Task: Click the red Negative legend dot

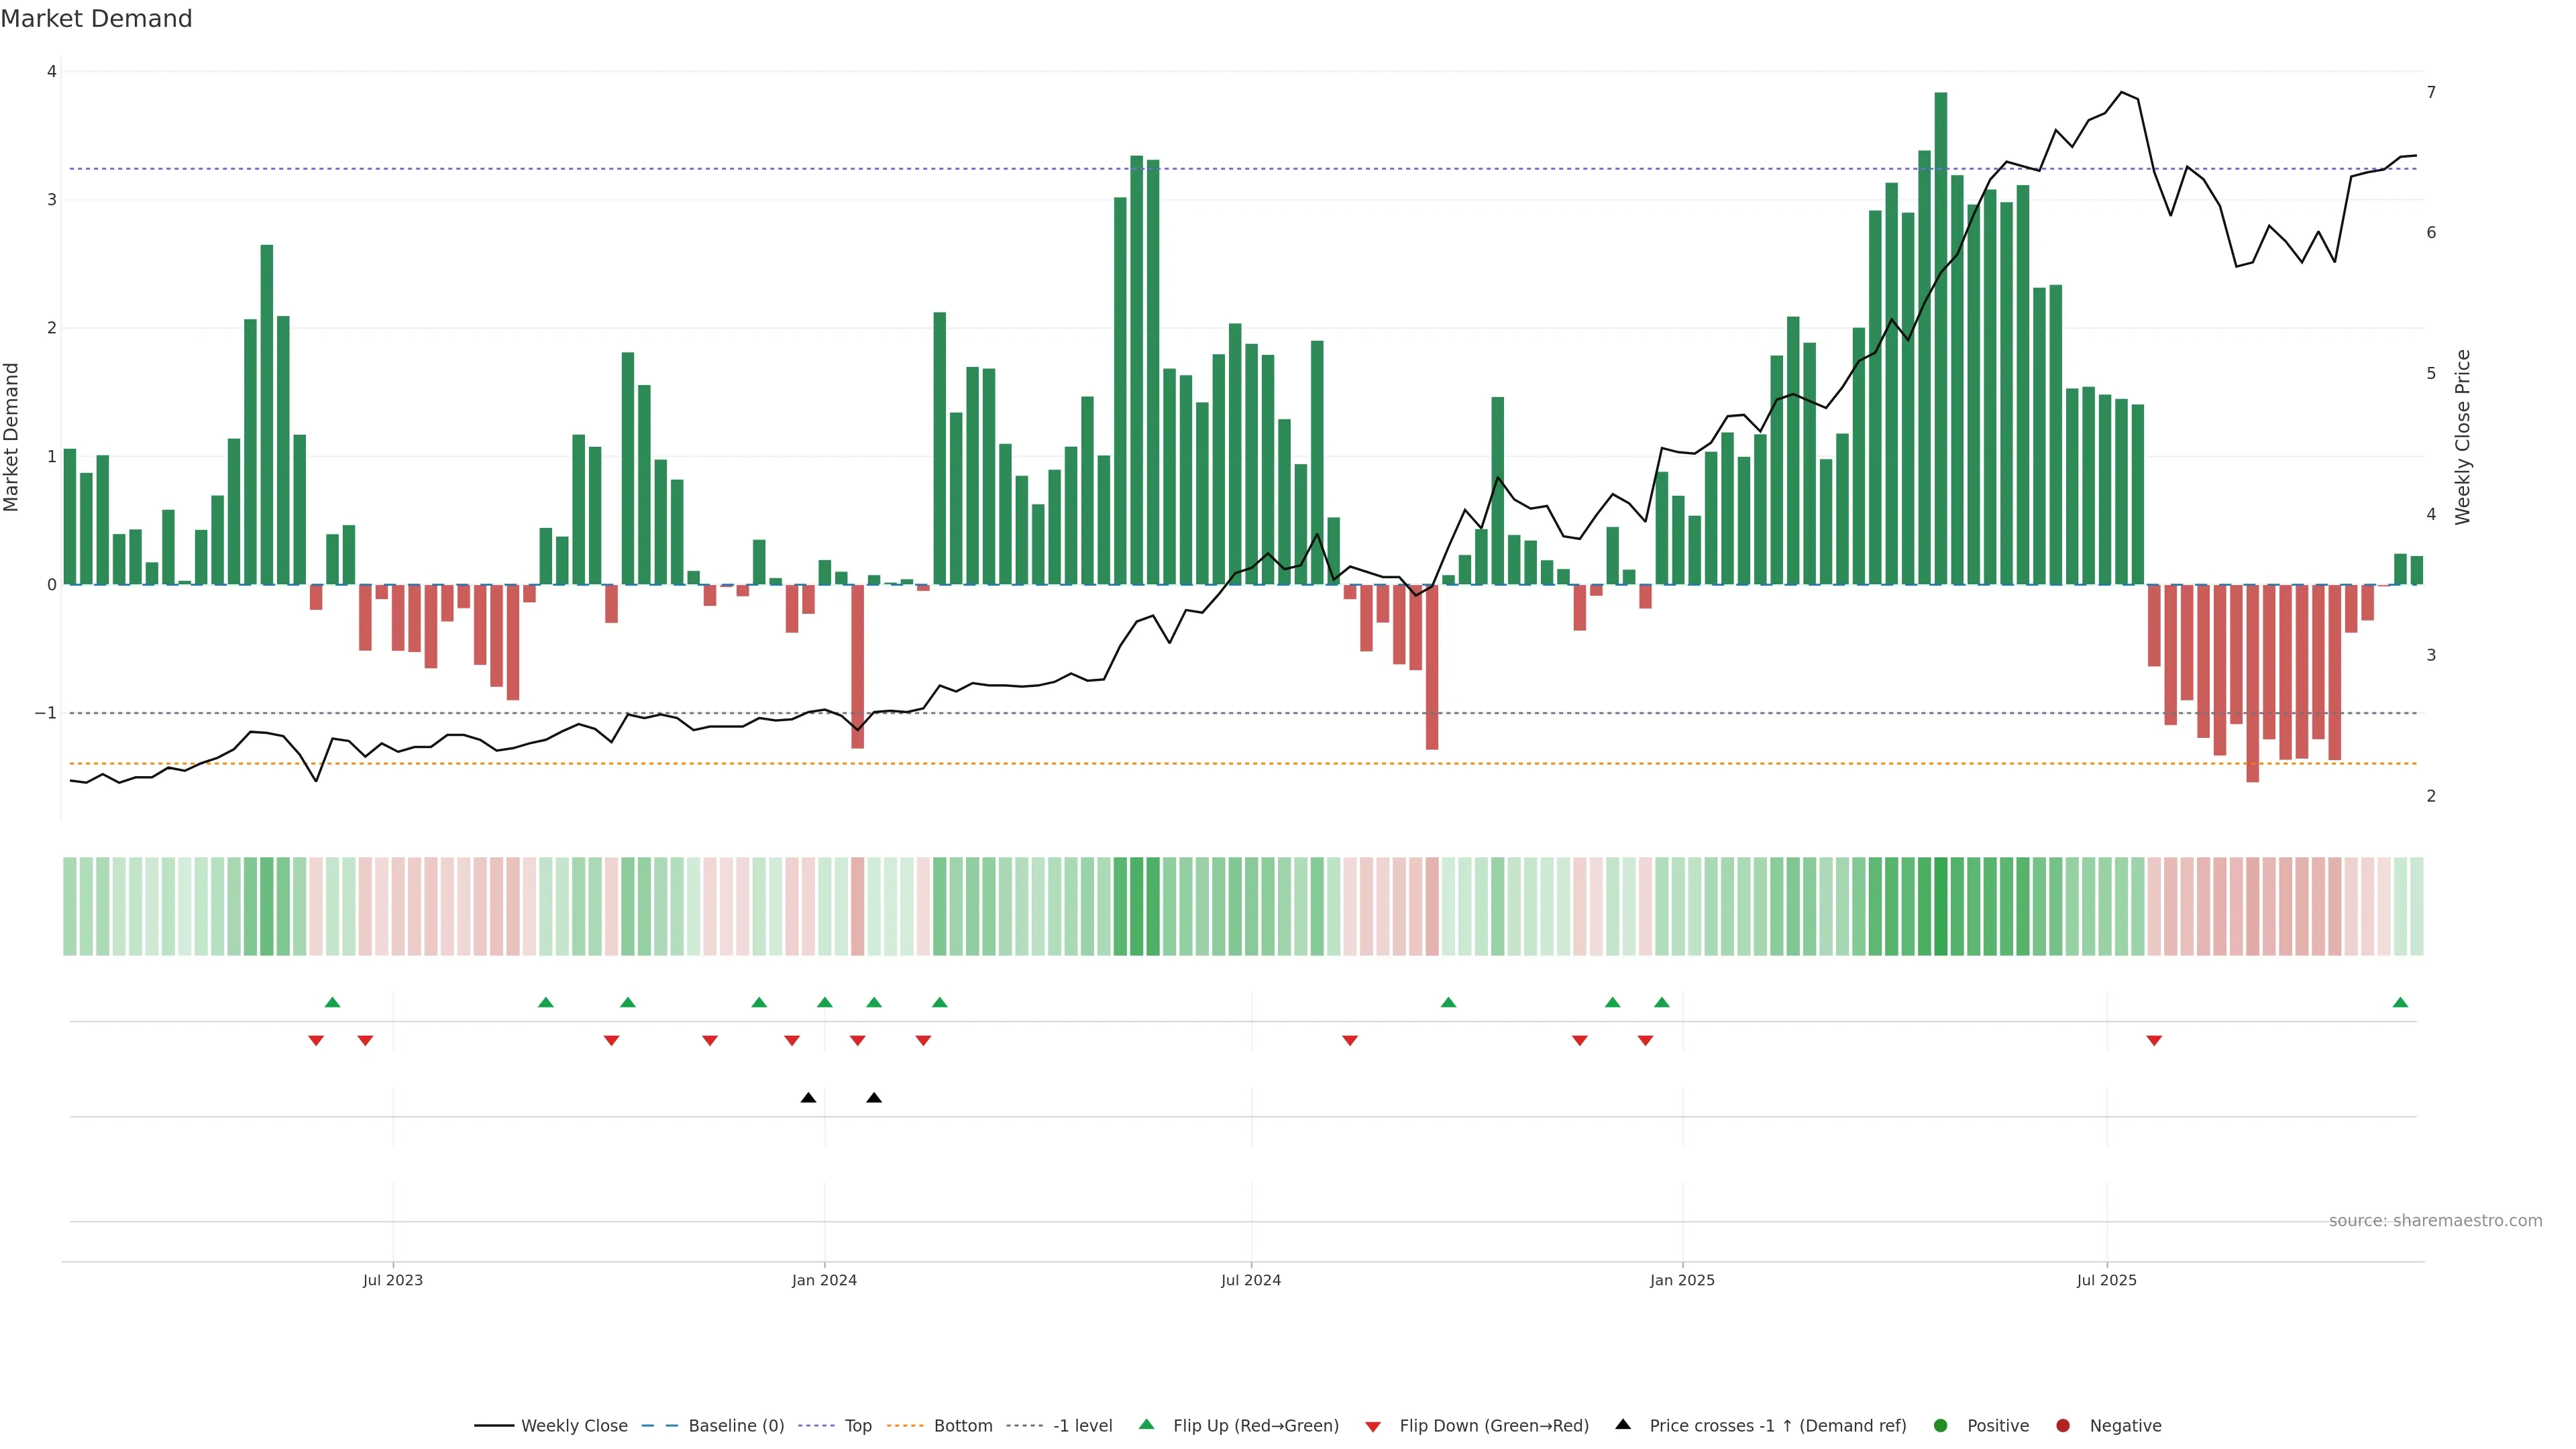Action: click(x=2063, y=1426)
